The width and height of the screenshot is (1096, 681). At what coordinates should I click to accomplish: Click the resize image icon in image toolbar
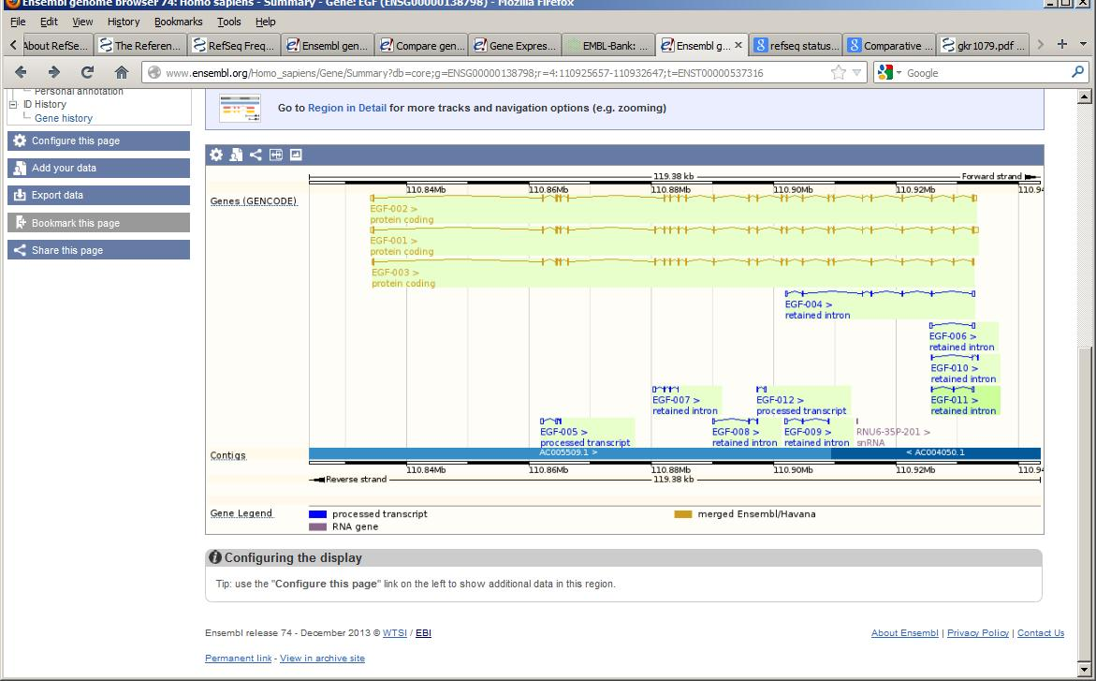tap(276, 155)
